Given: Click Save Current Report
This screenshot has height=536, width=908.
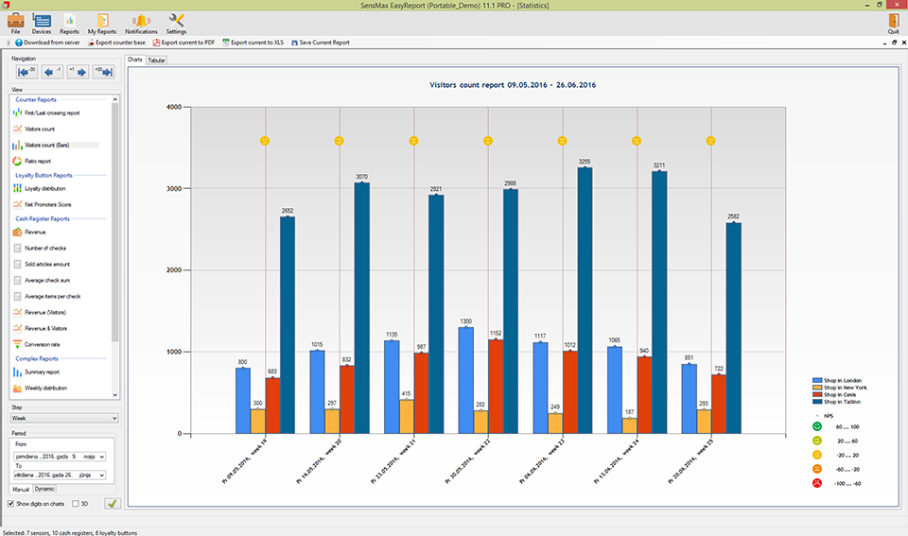Looking at the screenshot, I should point(321,43).
